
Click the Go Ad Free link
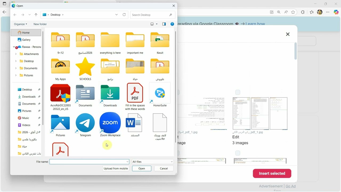(291, 186)
